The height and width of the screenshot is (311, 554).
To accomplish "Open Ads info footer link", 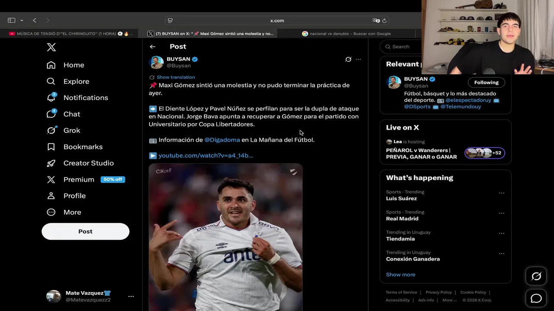I will click(x=426, y=300).
